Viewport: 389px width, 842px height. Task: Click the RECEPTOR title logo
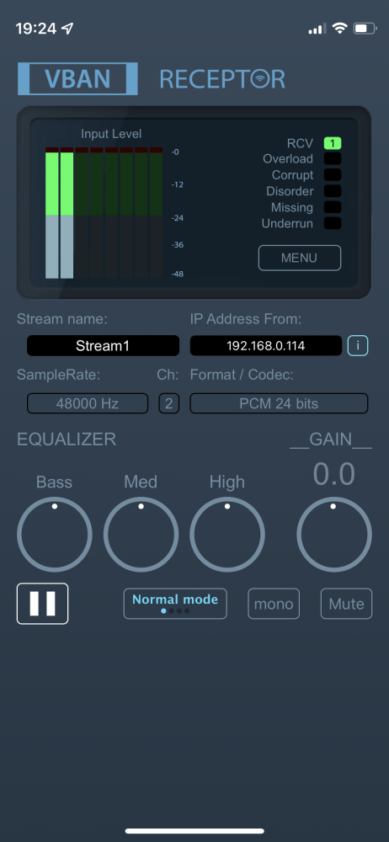[222, 79]
